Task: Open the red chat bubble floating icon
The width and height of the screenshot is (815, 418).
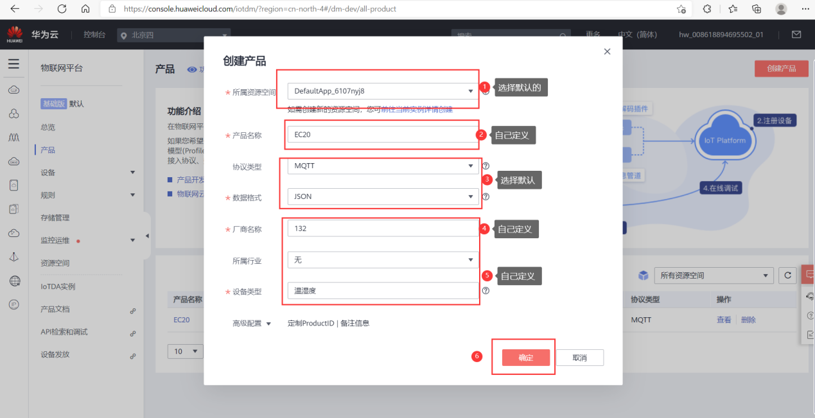Action: click(x=809, y=274)
